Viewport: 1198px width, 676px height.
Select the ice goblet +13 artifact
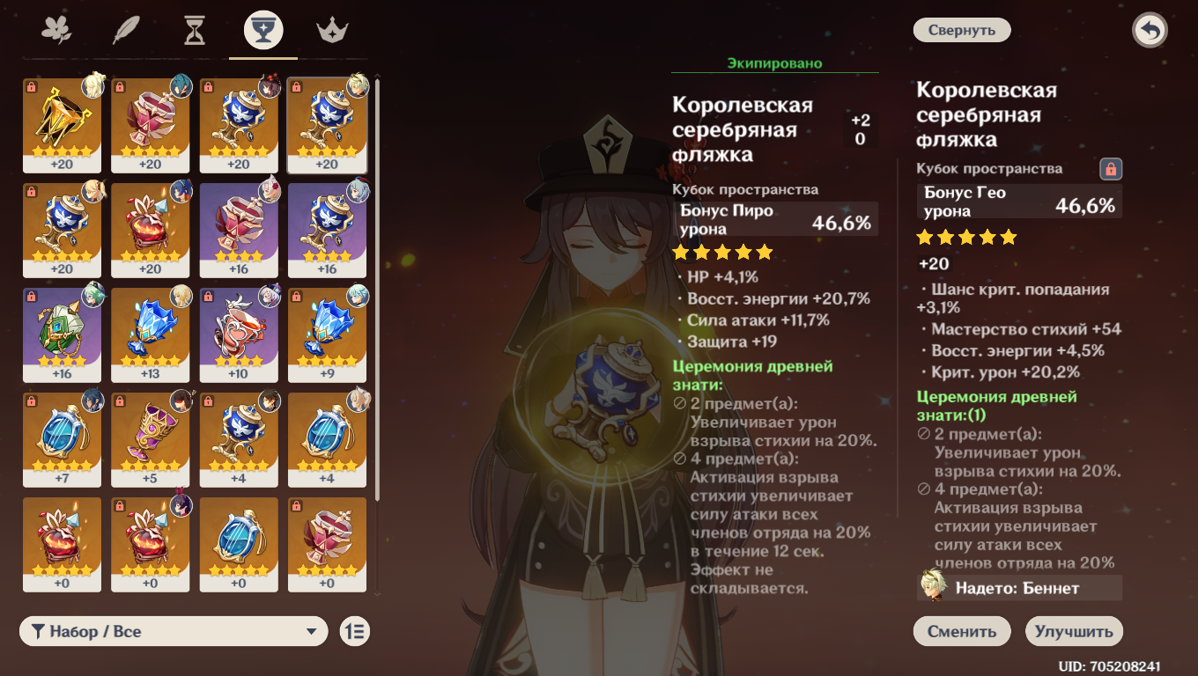point(151,335)
